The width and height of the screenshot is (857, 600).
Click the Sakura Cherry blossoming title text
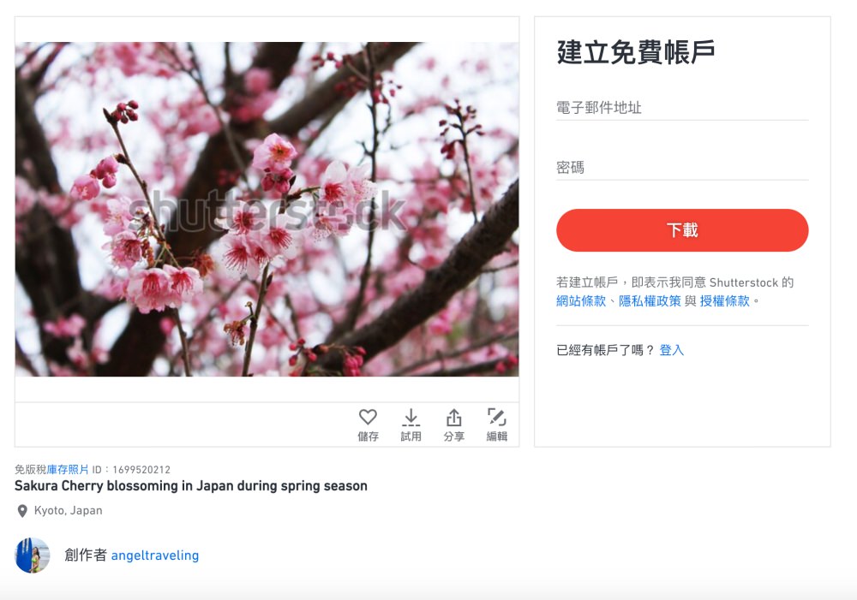coord(191,486)
